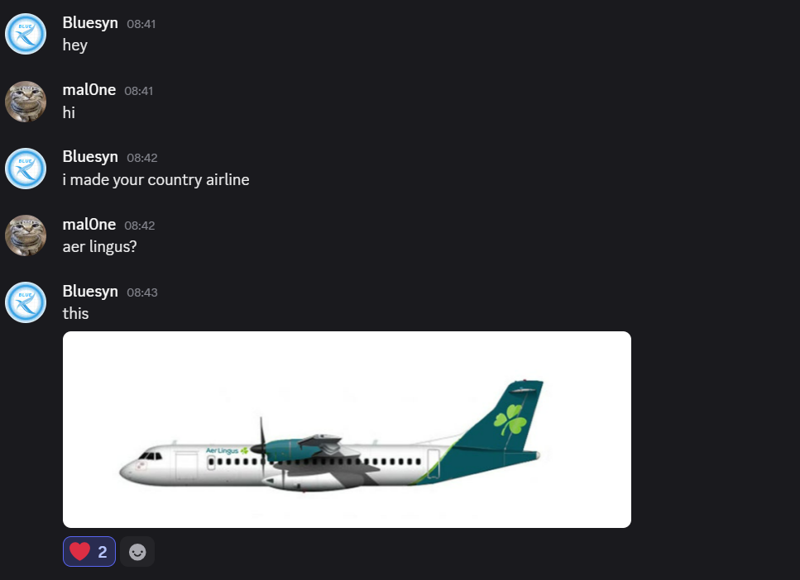800x580 pixels.
Task: Click the 08:43 timestamp on Bluesyn's message
Action: coord(141,292)
